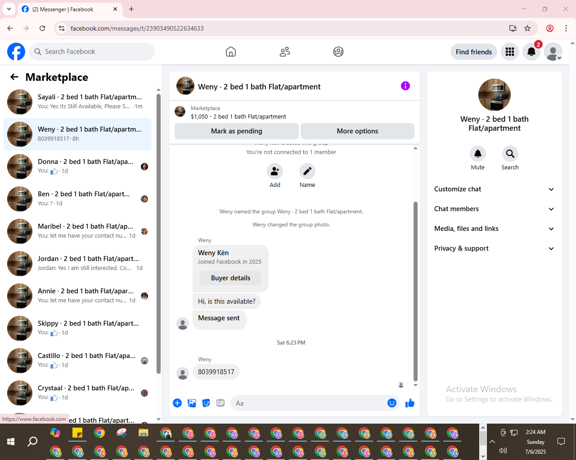Viewport: 576px width, 460px height.
Task: Open File Explorer from taskbar
Action: (143, 433)
